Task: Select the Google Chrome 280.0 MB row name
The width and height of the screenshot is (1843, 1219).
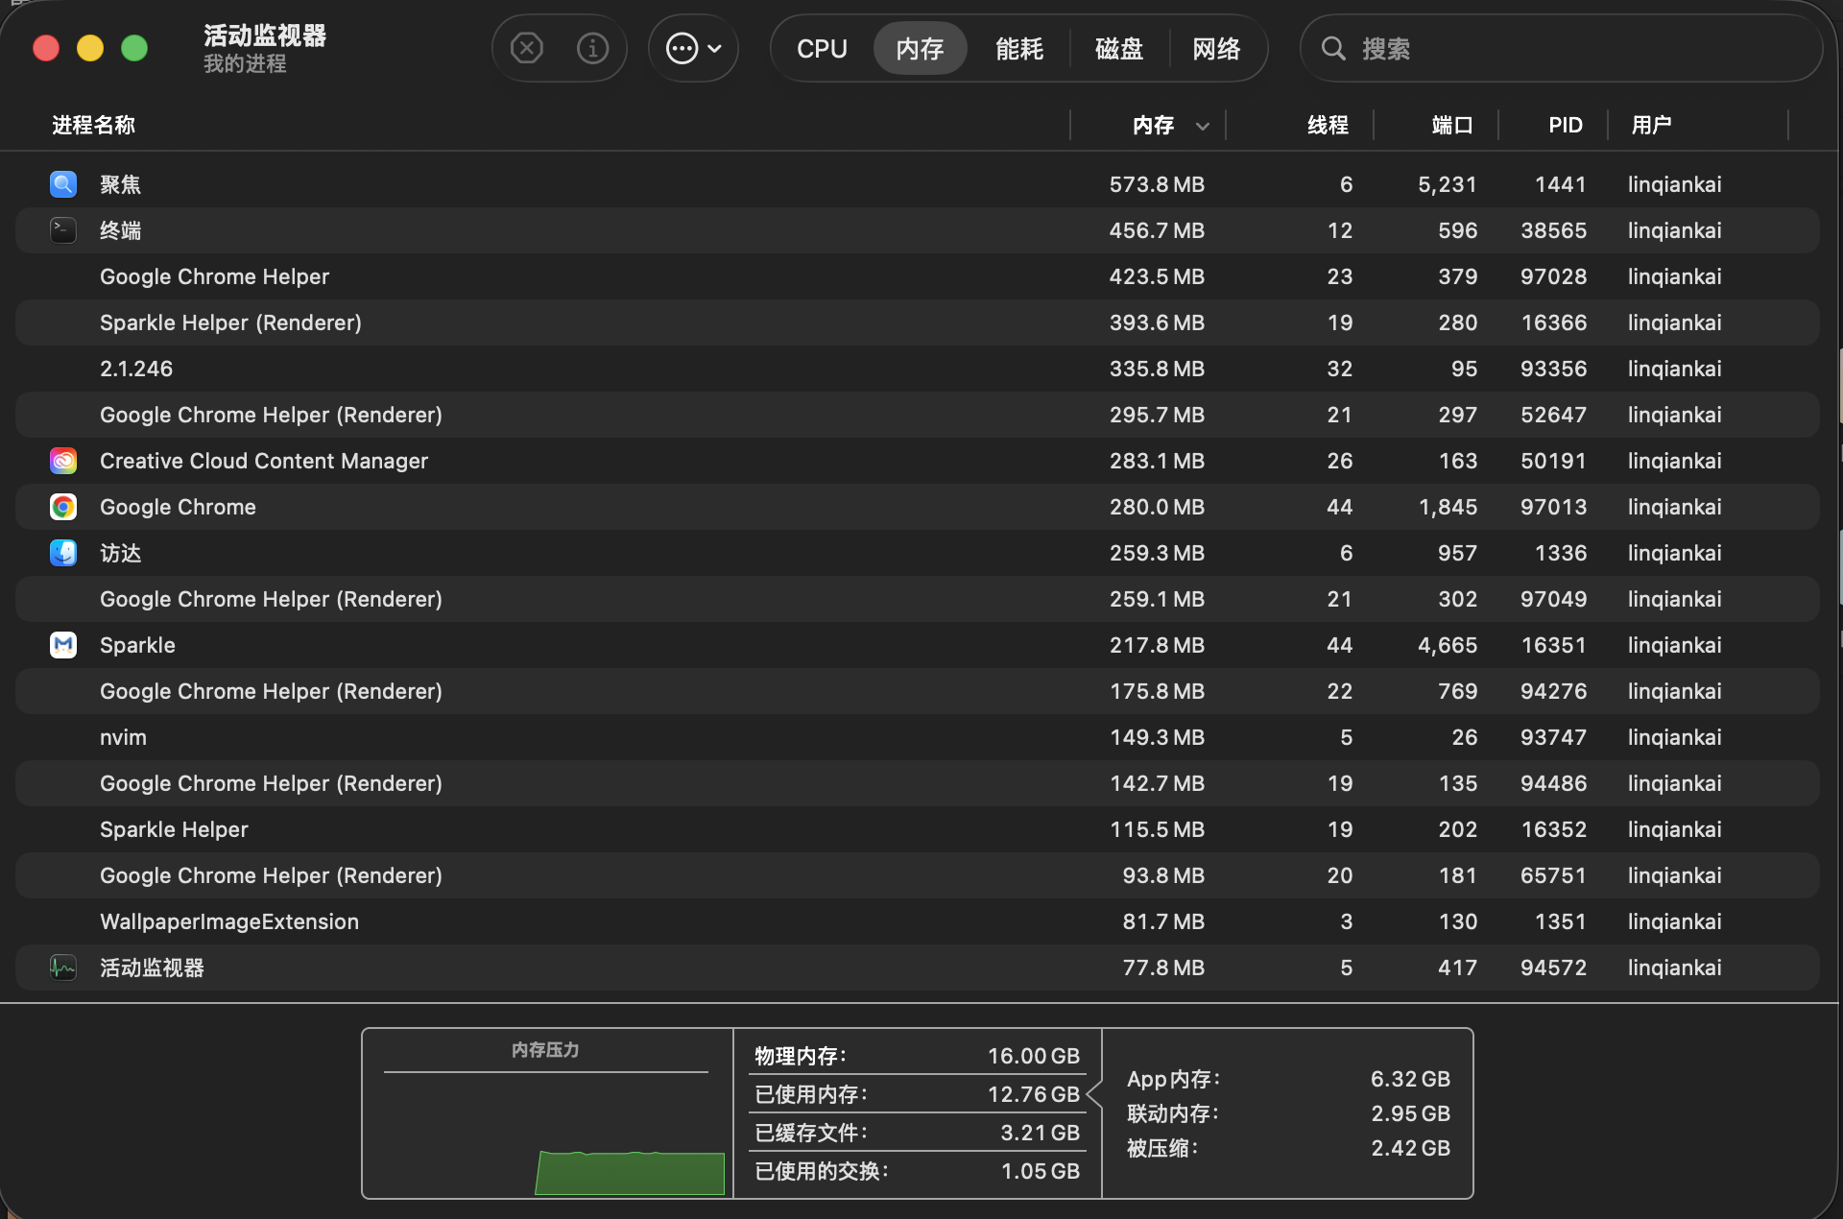Action: [178, 507]
